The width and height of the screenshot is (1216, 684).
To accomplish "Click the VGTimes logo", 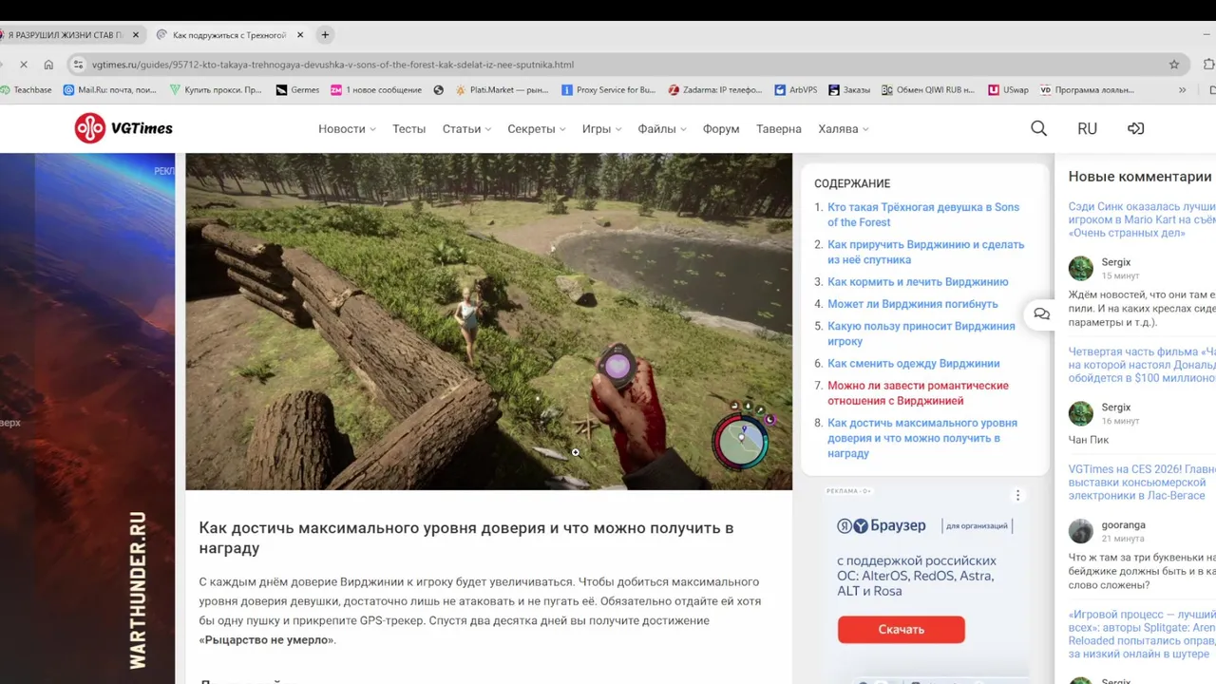I will 123,128.
